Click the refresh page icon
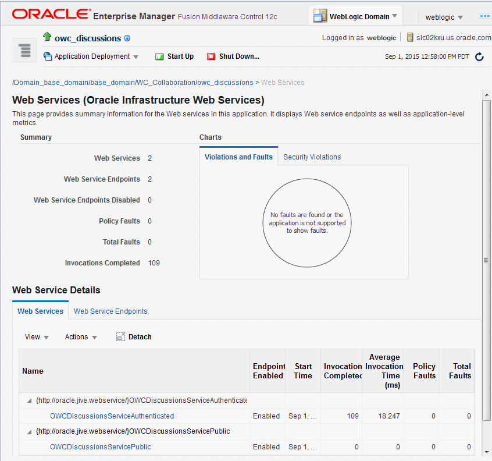 point(479,56)
